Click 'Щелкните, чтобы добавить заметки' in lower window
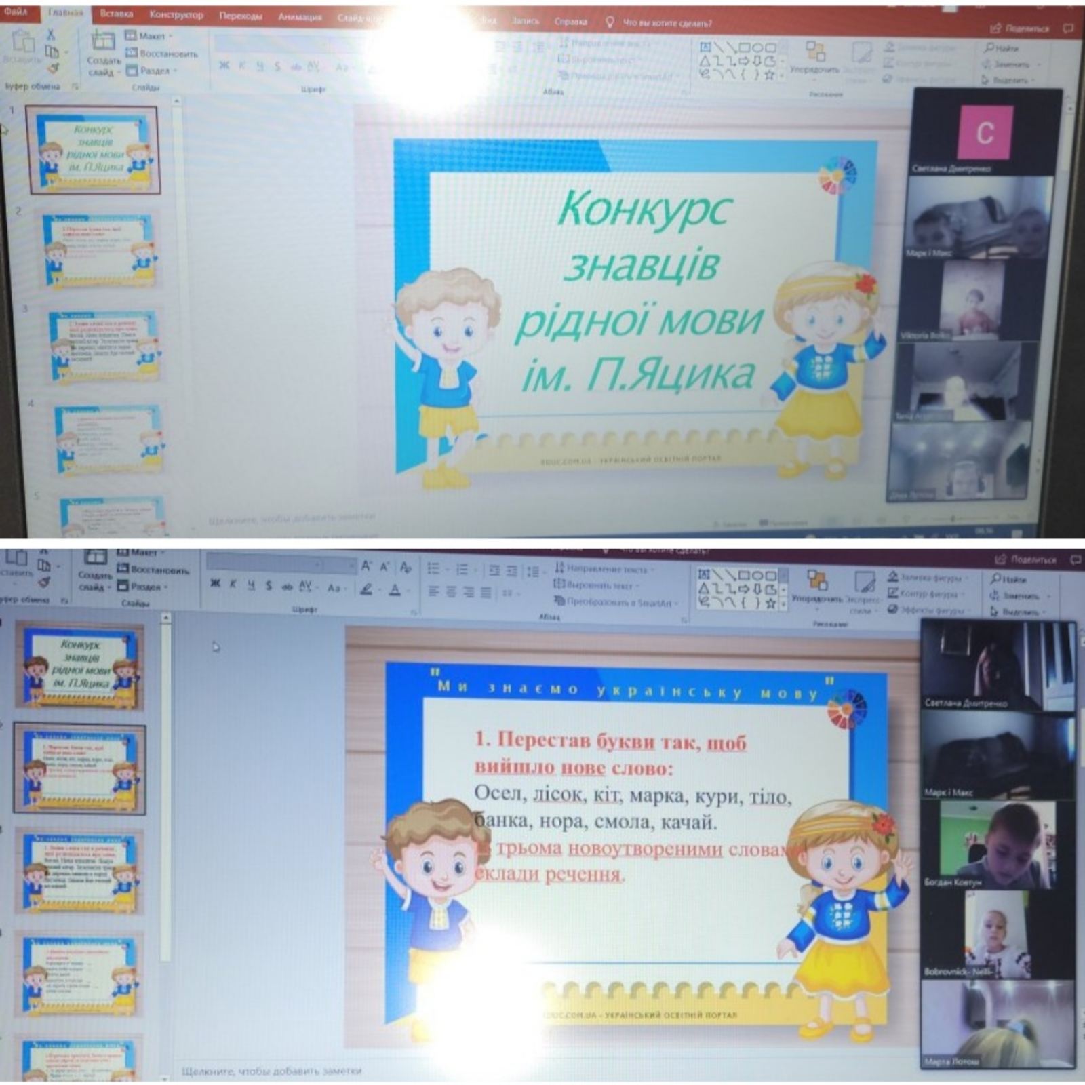Viewport: 1085px width, 1085px height. tap(271, 1071)
